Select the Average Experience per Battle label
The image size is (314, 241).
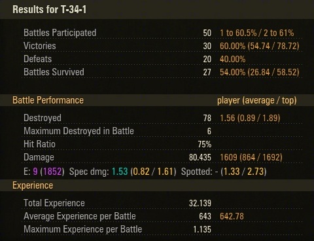click(80, 216)
